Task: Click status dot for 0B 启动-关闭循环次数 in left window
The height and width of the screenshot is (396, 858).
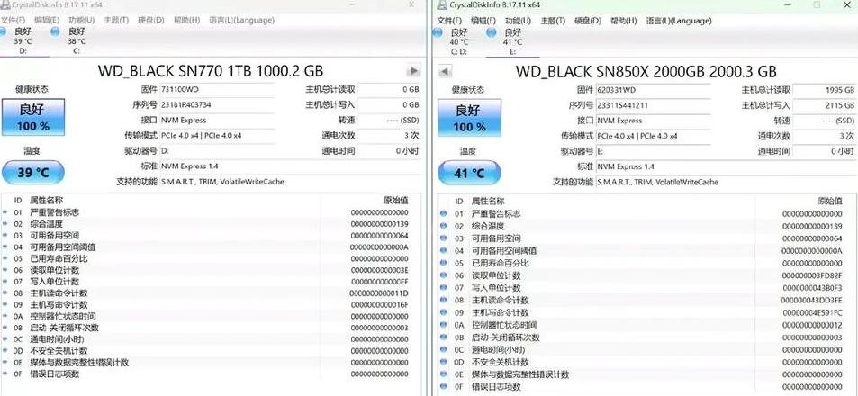Action: (5, 328)
